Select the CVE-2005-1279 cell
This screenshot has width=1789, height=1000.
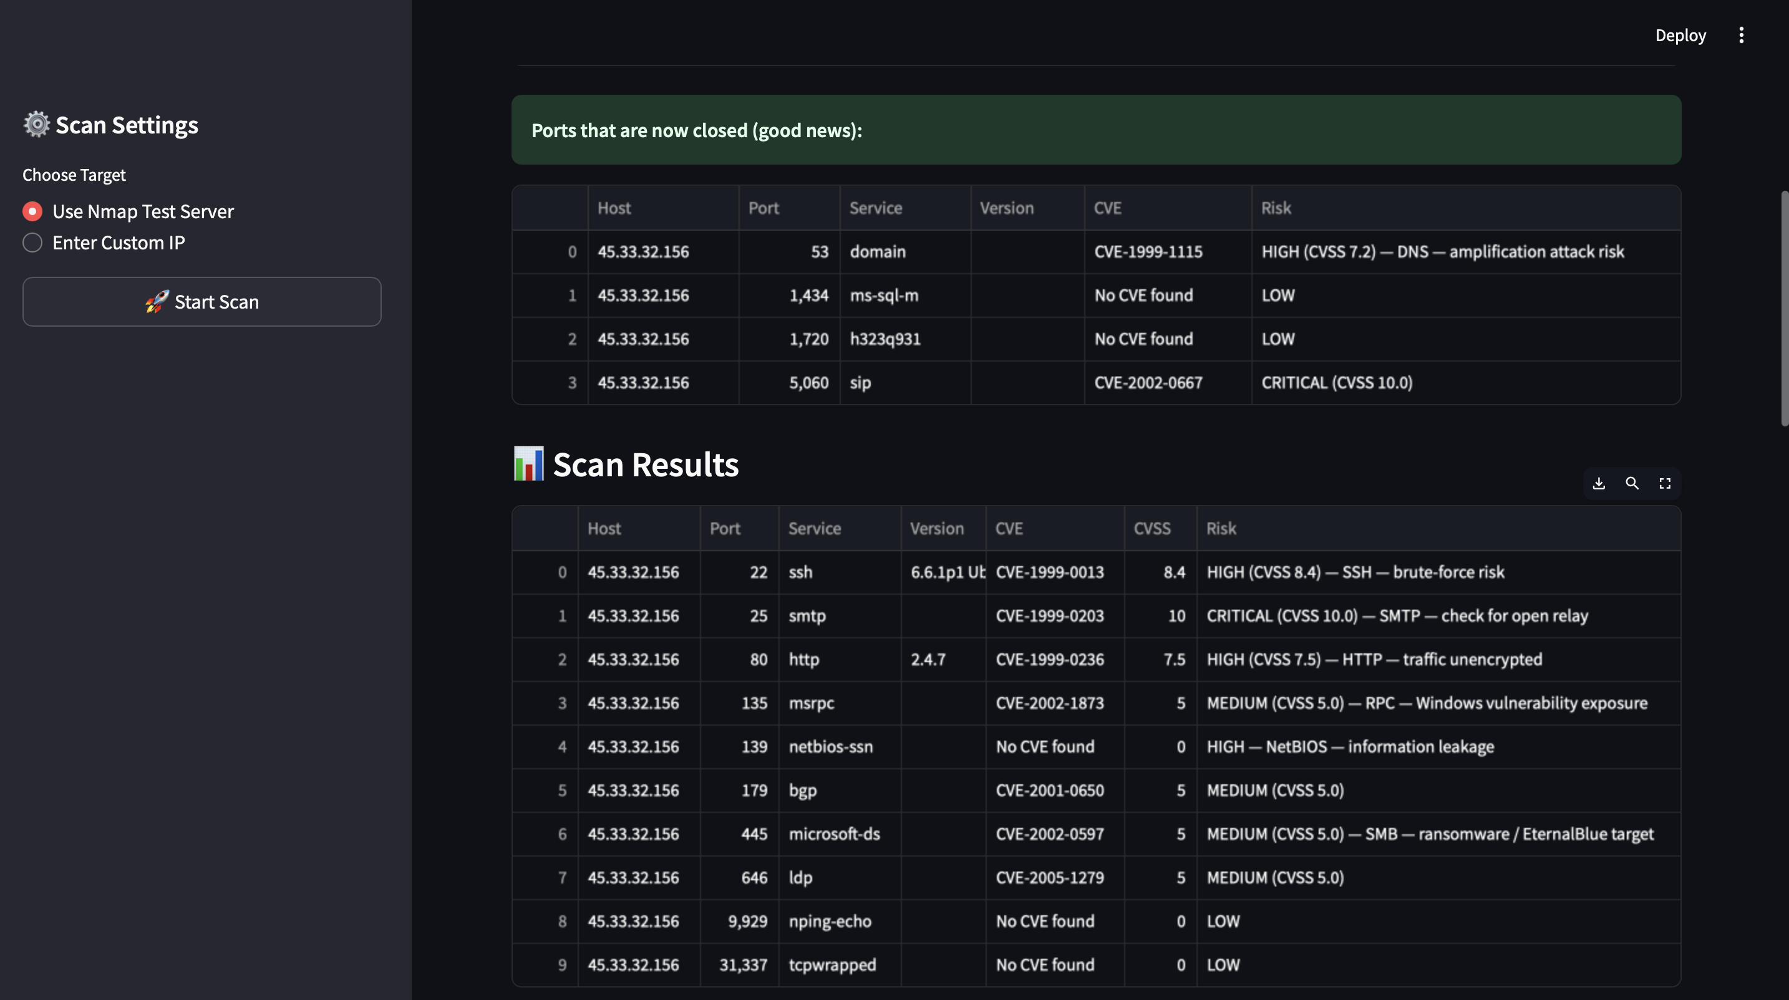tap(1055, 878)
